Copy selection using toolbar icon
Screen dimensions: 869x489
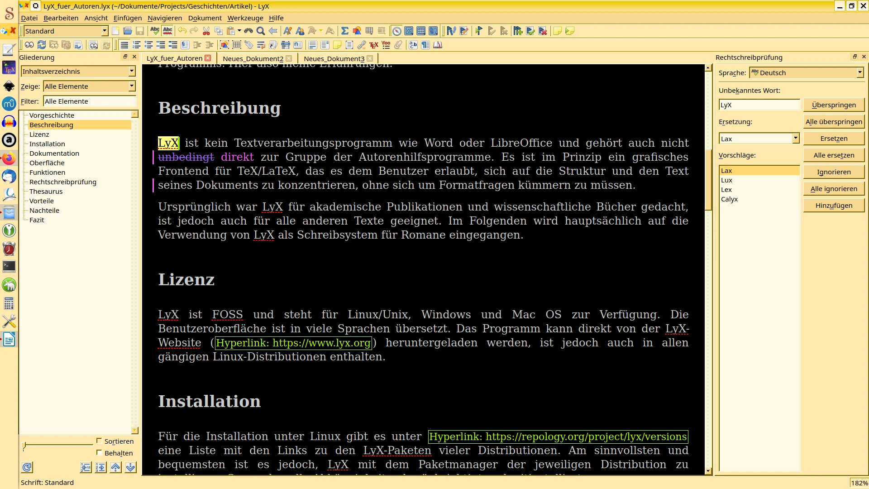tap(219, 31)
